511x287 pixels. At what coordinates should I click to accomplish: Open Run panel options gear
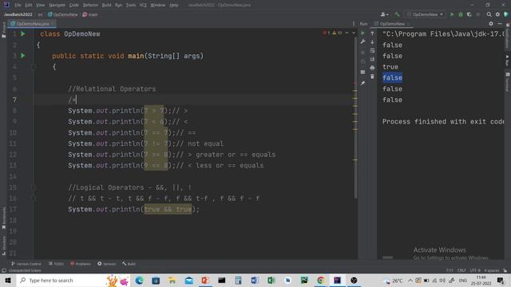[491, 24]
